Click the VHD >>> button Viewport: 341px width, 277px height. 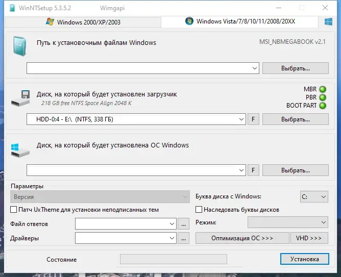(309, 238)
